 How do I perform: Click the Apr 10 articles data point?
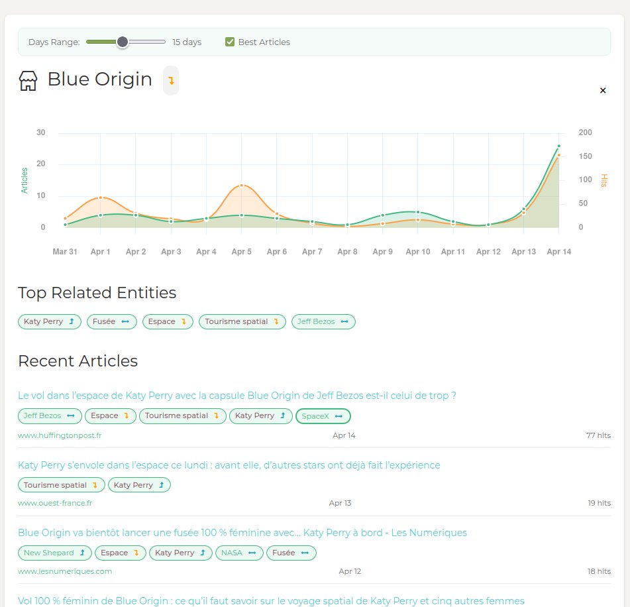click(x=418, y=212)
